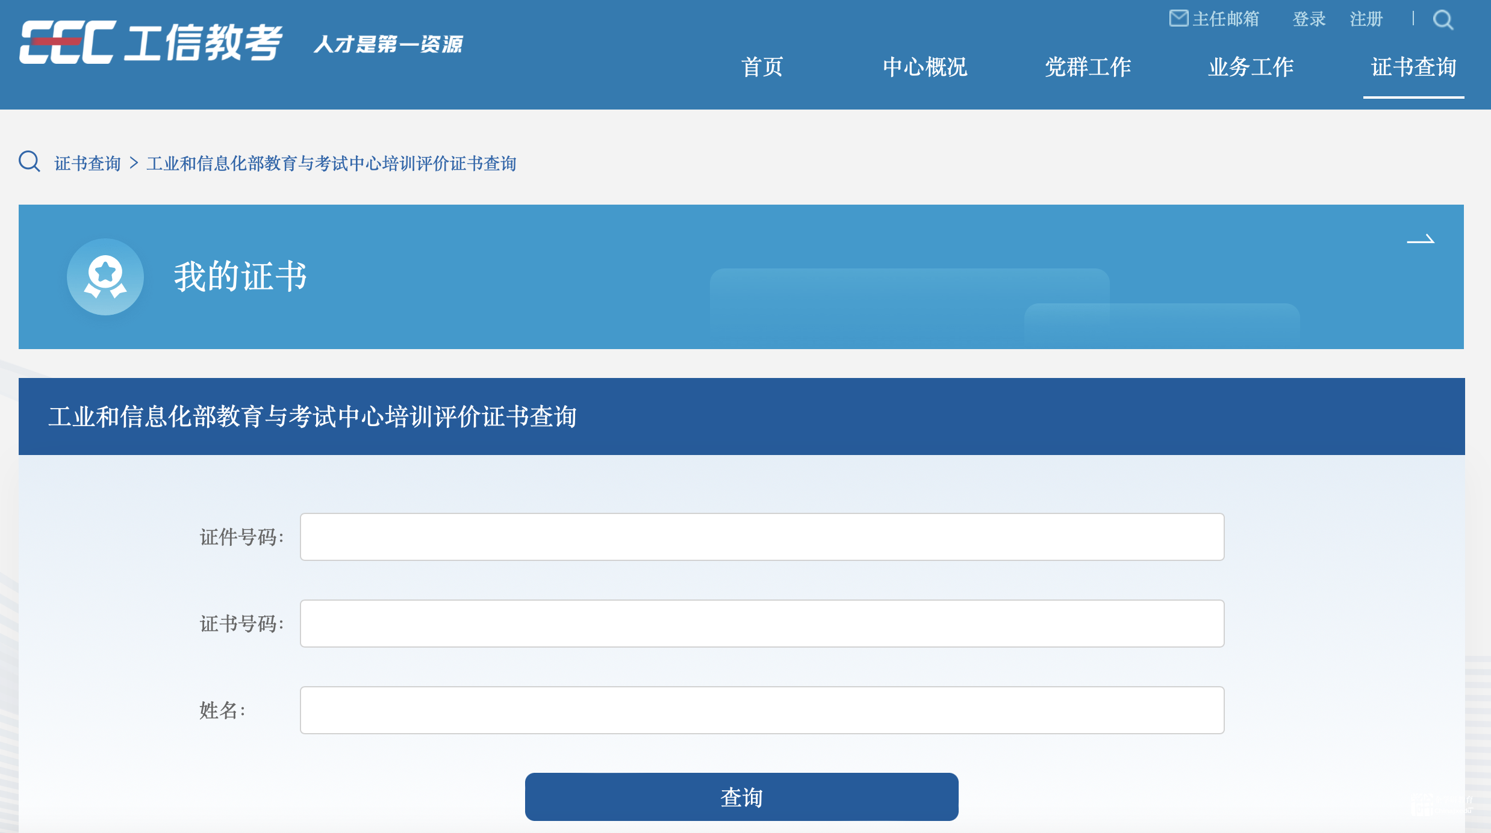Click the breadcrumb magnifier icon
Viewport: 1491px width, 833px height.
coord(29,162)
